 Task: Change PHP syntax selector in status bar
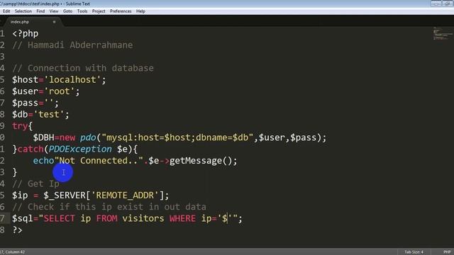pos(447,252)
